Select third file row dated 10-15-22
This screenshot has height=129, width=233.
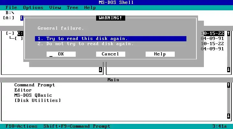click(213, 44)
